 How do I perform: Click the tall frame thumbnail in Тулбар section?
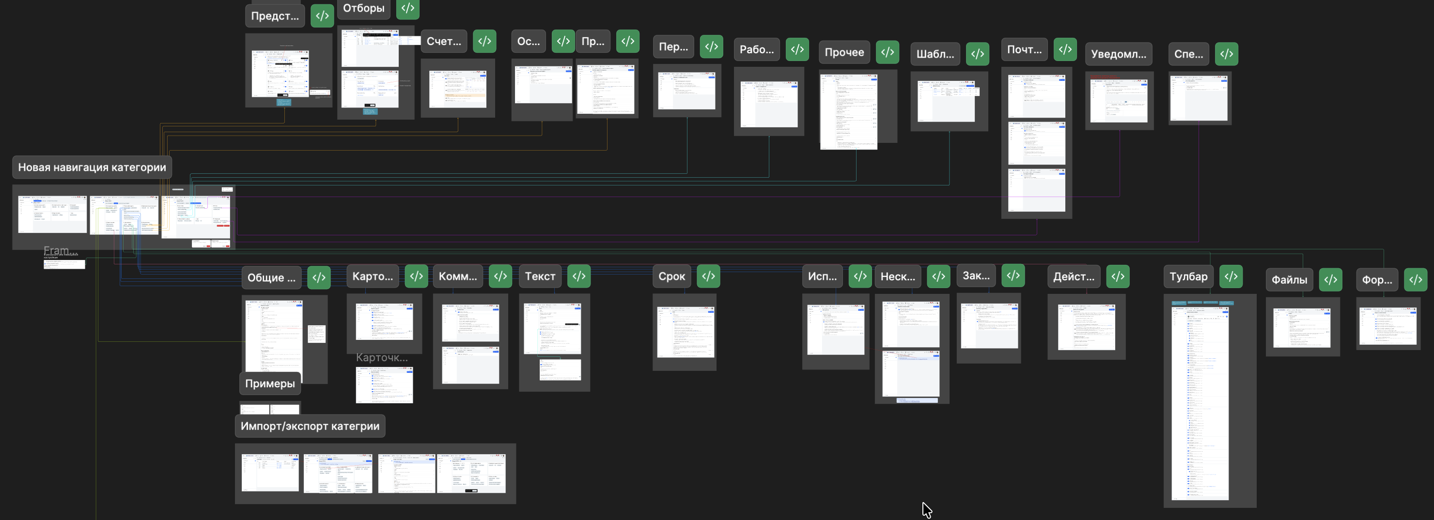coord(1200,403)
